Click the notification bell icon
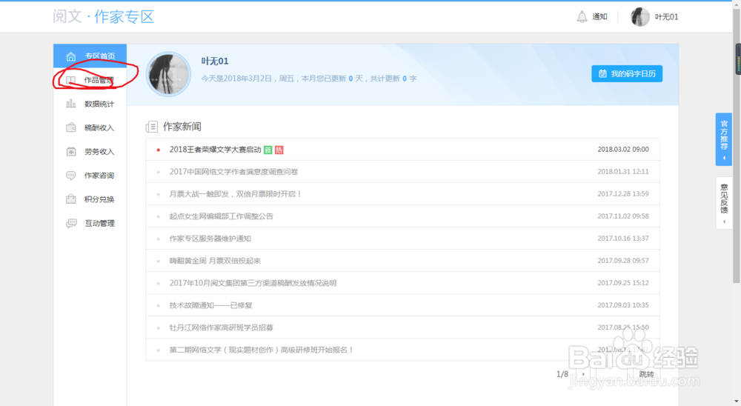Screen dimensions: 741x406 [582, 17]
